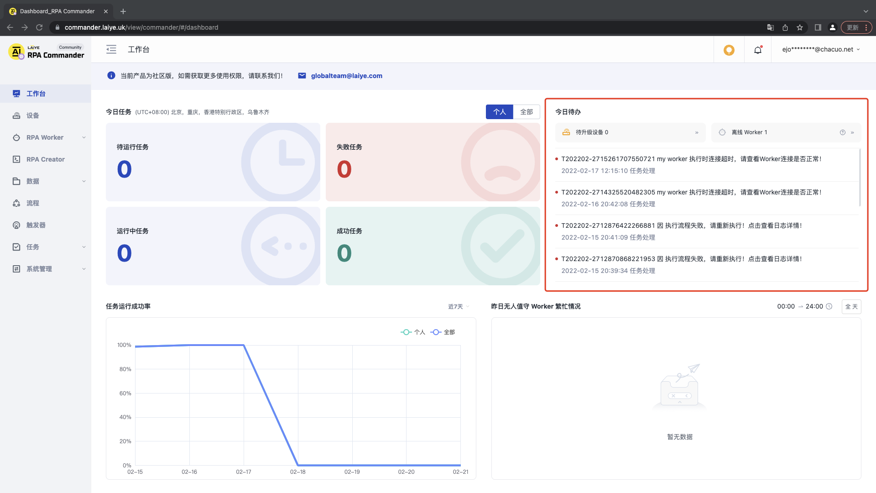Click the 24:00 end time field

click(814, 306)
